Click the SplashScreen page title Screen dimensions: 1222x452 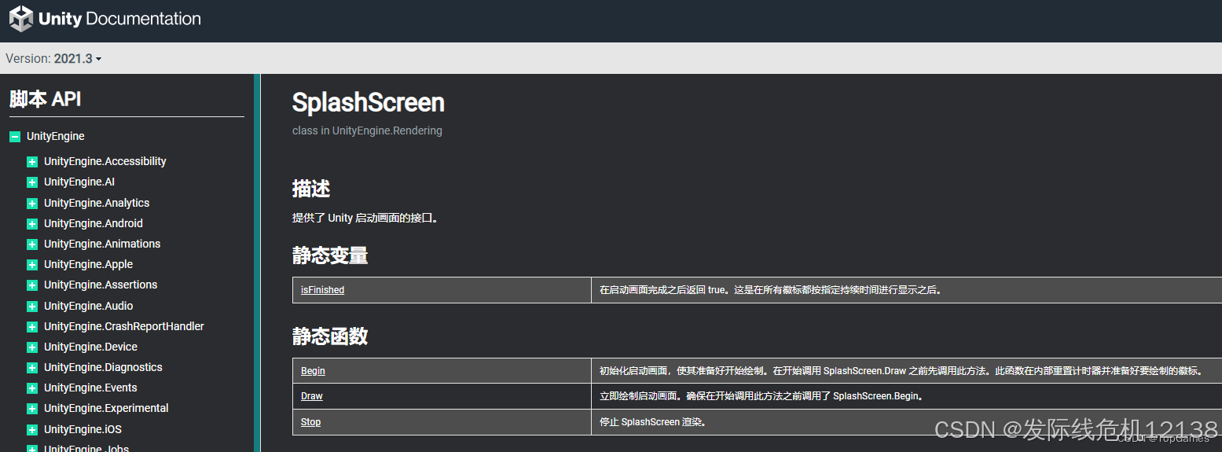click(369, 102)
